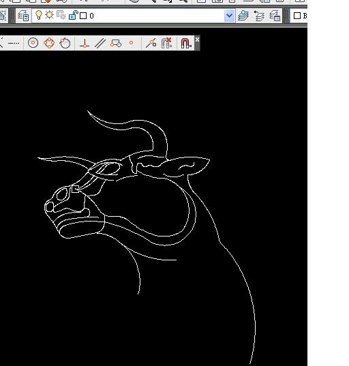Select the Snap to Center tool
This screenshot has height=366, width=349.
pos(33,43)
